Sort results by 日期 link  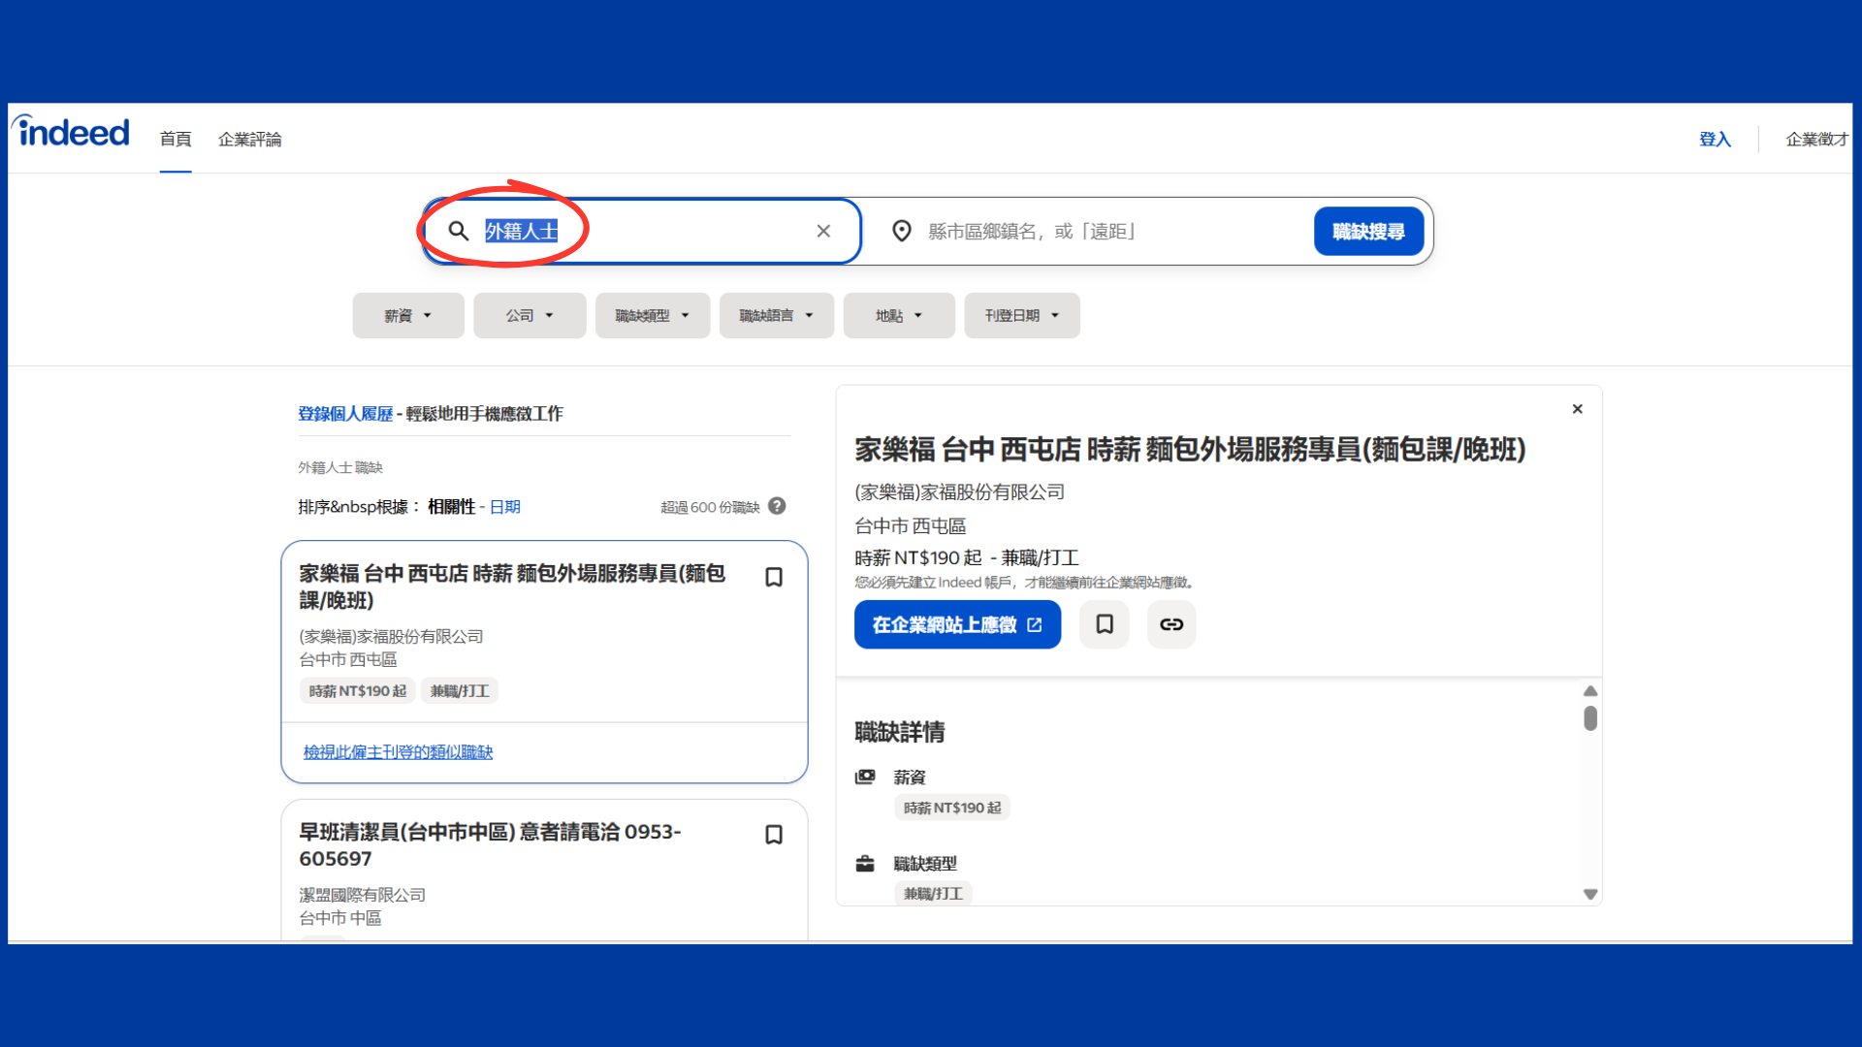click(x=505, y=507)
